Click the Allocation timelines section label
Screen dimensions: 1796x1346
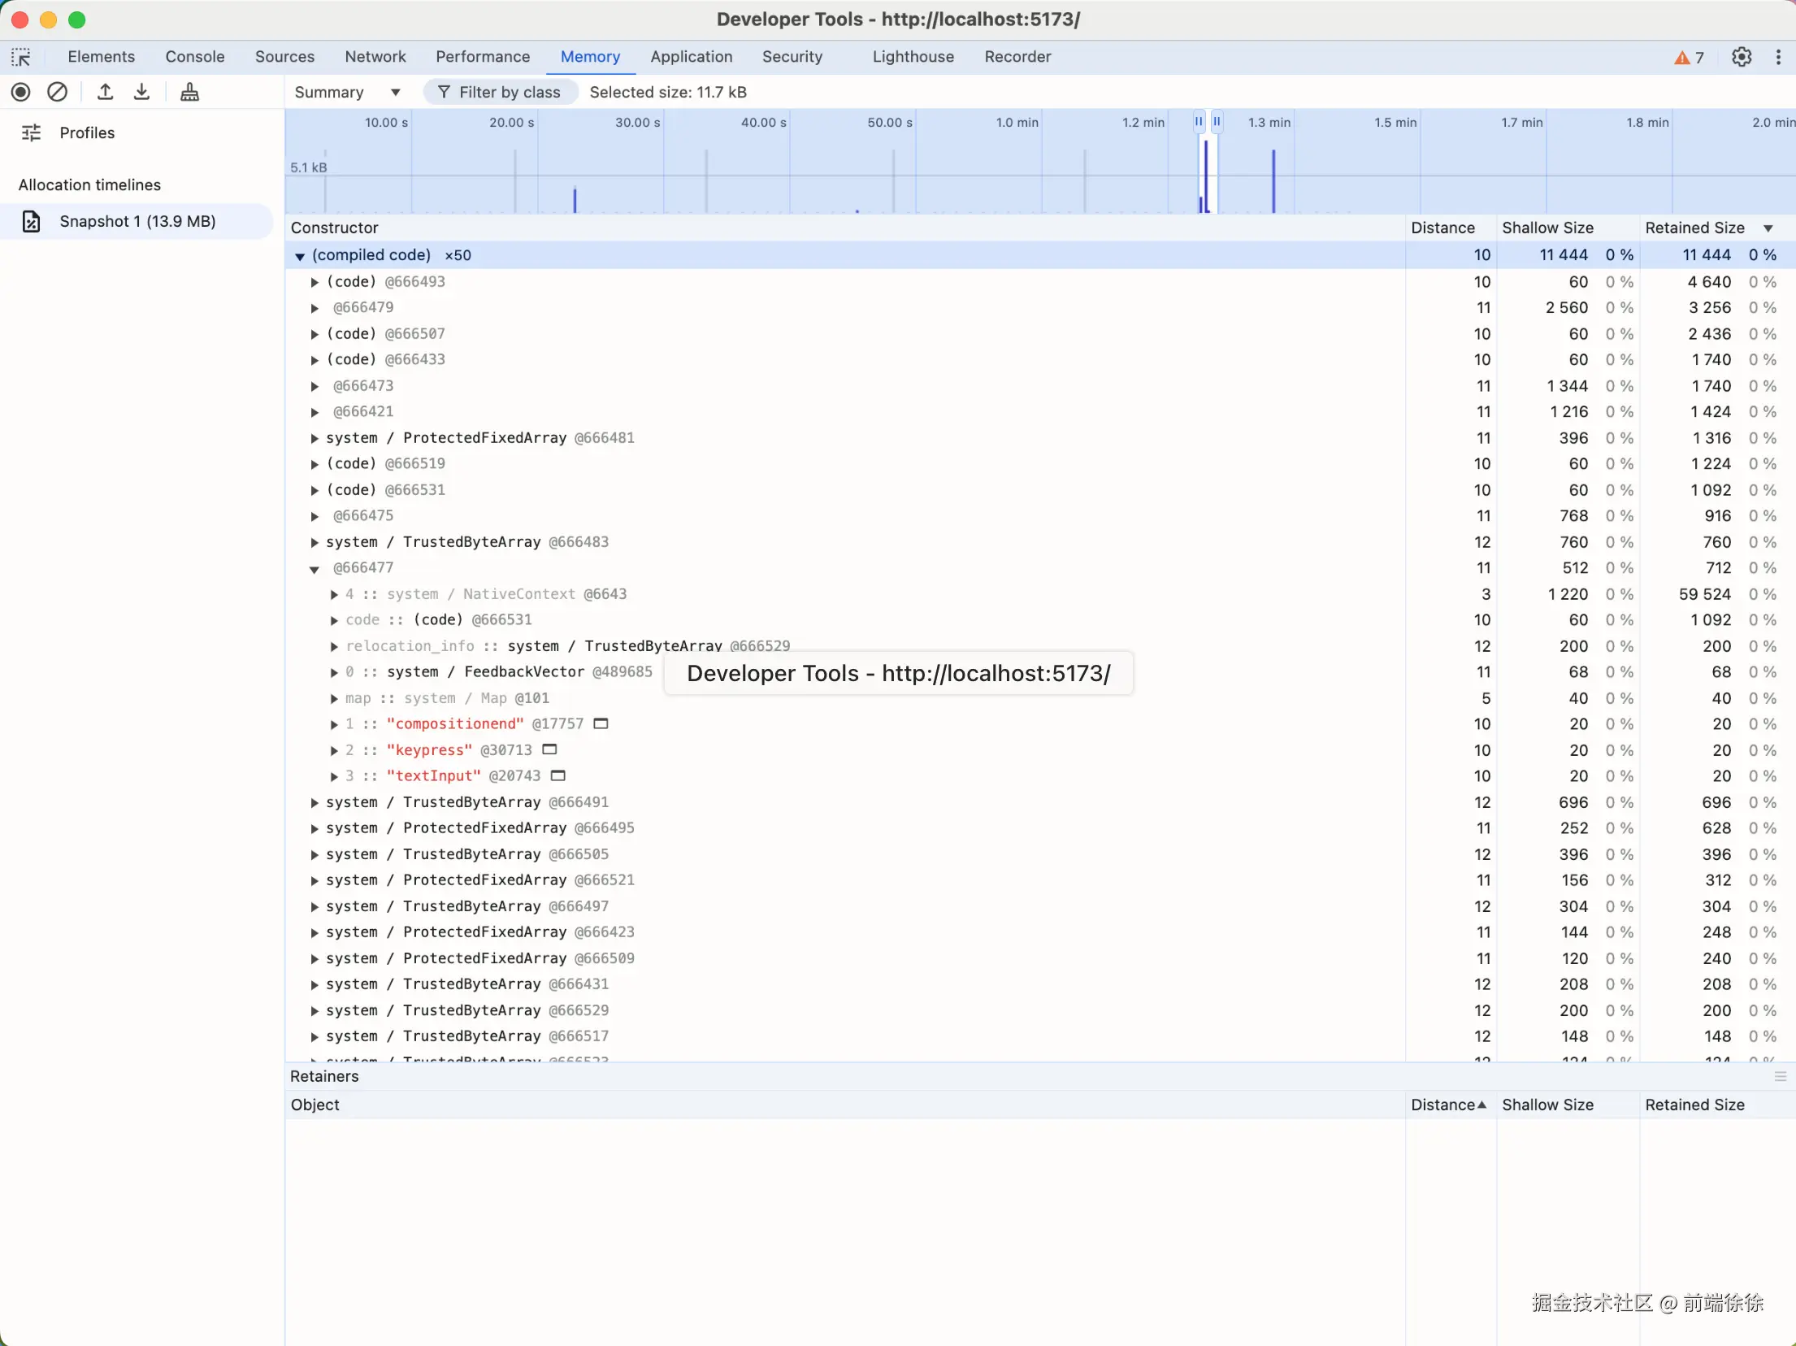coord(89,185)
